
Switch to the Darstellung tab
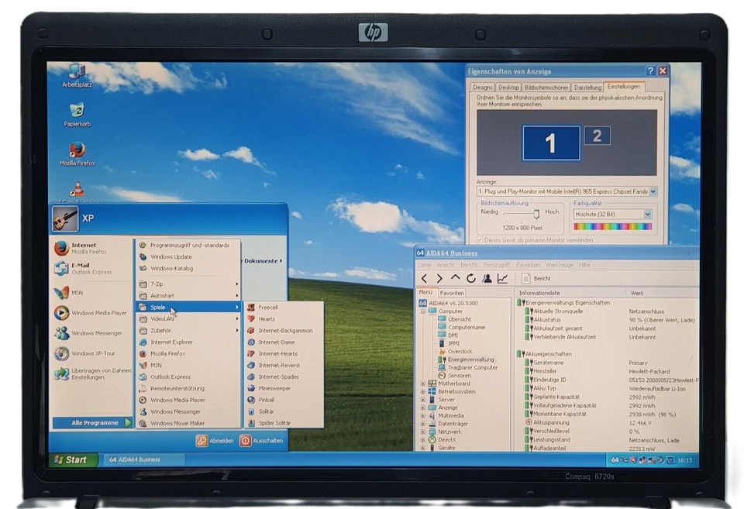pyautogui.click(x=589, y=88)
